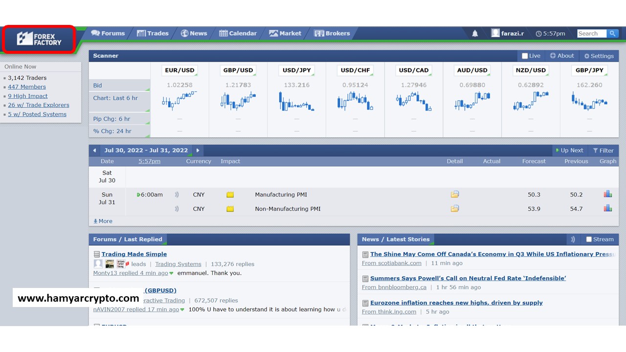Click the Forex Factory logo
The width and height of the screenshot is (626, 352).
click(x=39, y=39)
